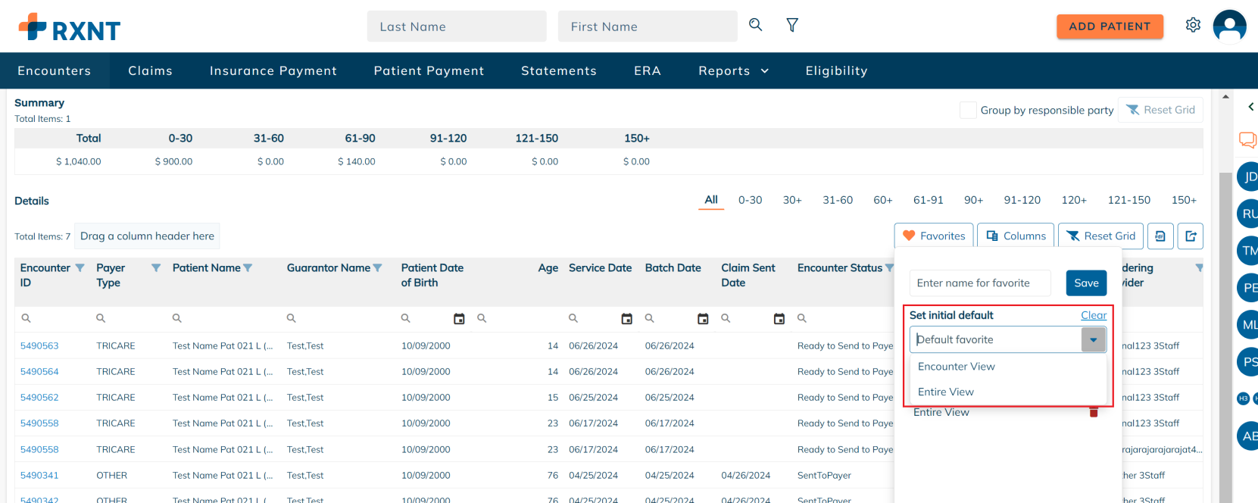Image resolution: width=1258 pixels, height=503 pixels.
Task: Open Service Date calendar picker
Action: pos(626,319)
